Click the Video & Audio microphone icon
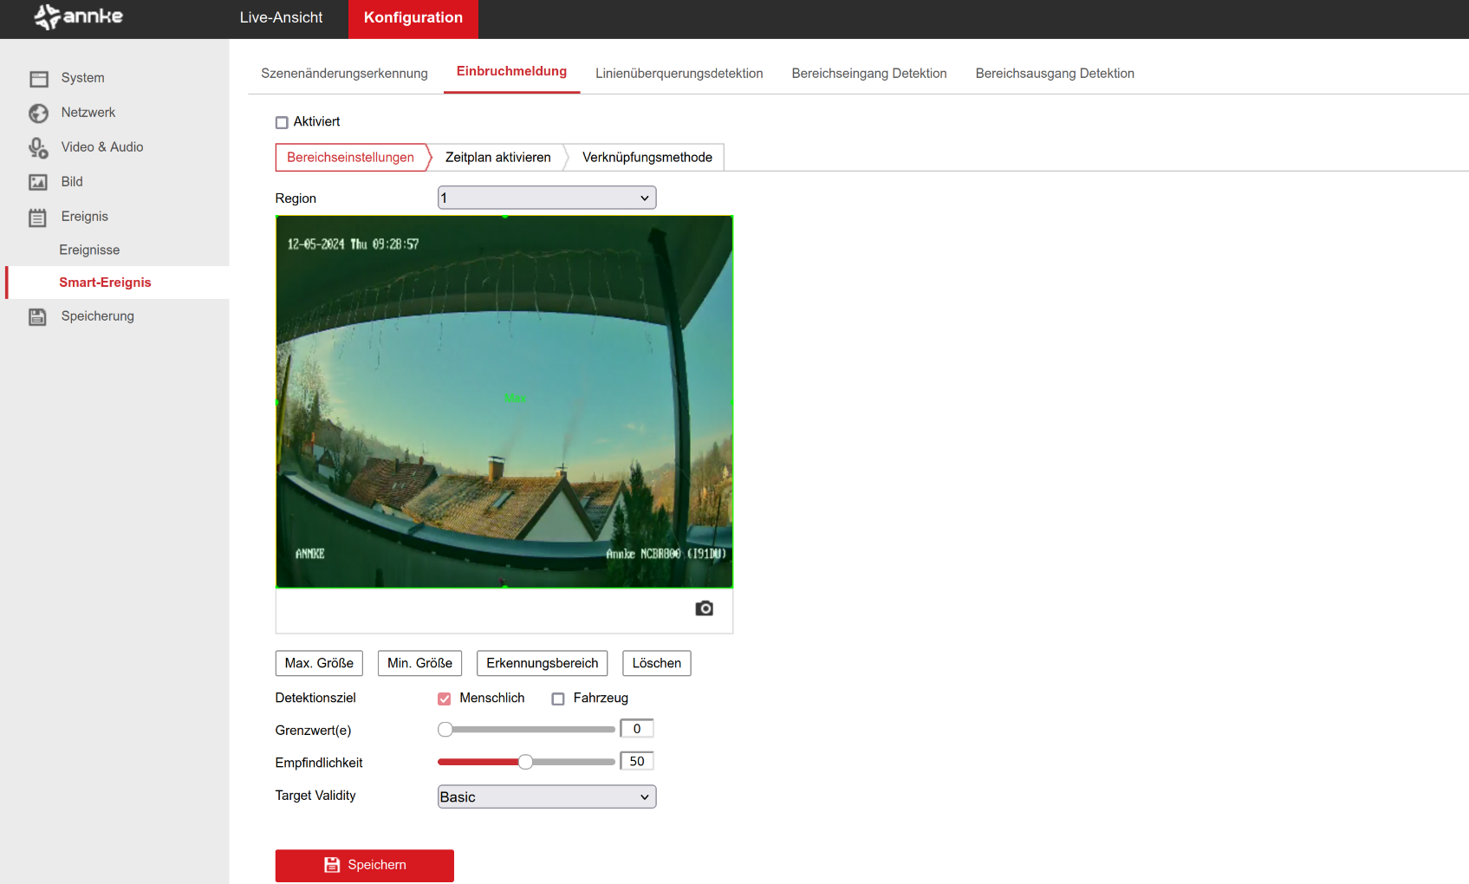The width and height of the screenshot is (1469, 884). [x=39, y=148]
